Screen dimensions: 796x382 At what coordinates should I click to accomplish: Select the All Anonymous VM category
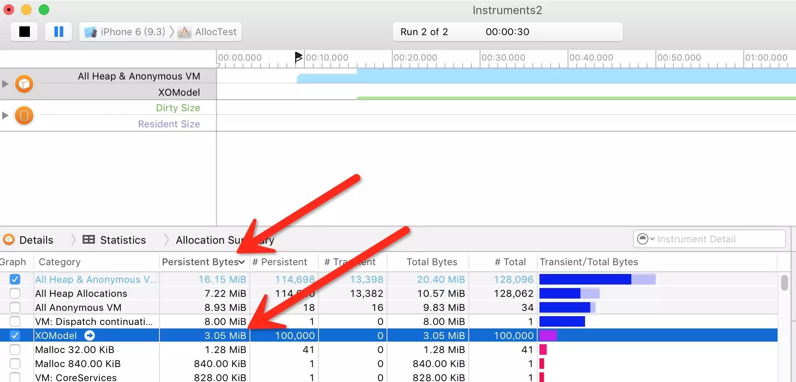pyautogui.click(x=78, y=307)
